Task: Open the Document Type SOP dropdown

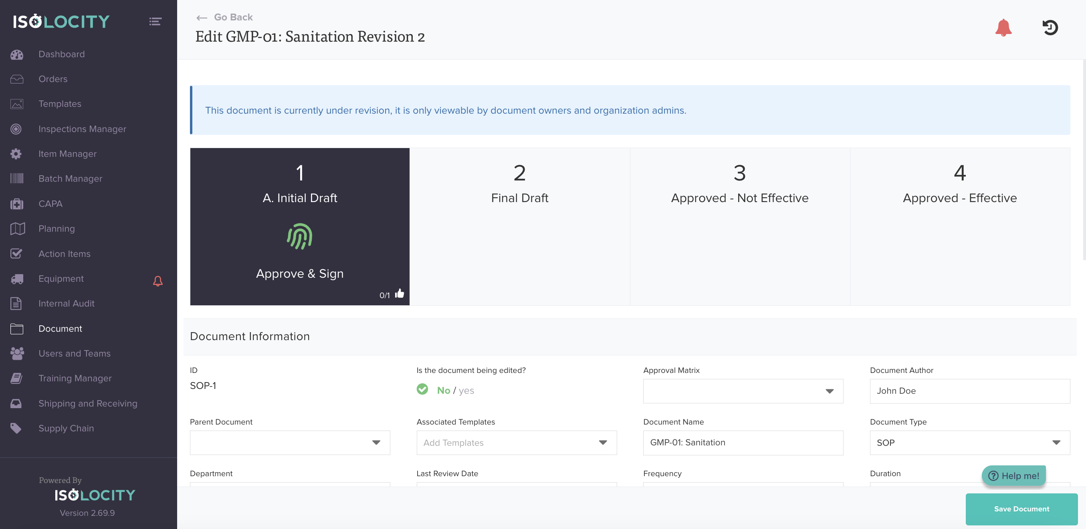Action: coord(969,442)
